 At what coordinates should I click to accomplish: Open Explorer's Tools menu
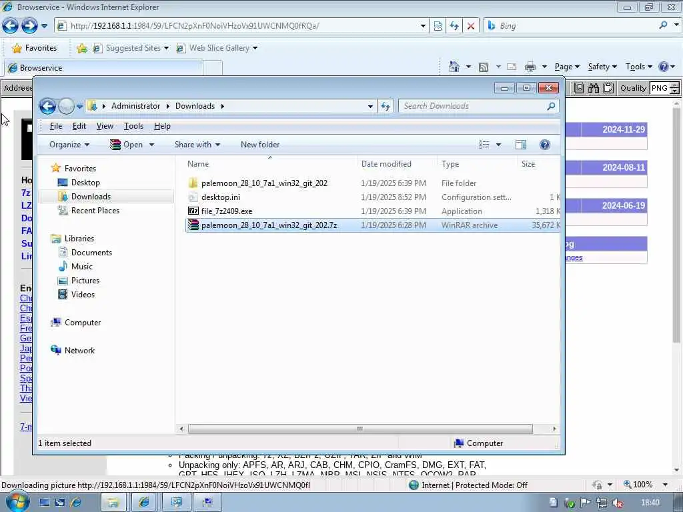tap(133, 126)
